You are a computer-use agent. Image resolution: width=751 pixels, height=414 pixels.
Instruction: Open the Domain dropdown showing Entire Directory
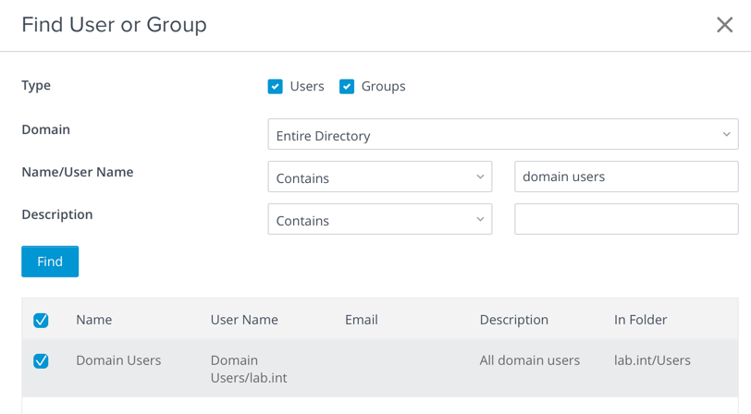pos(502,135)
